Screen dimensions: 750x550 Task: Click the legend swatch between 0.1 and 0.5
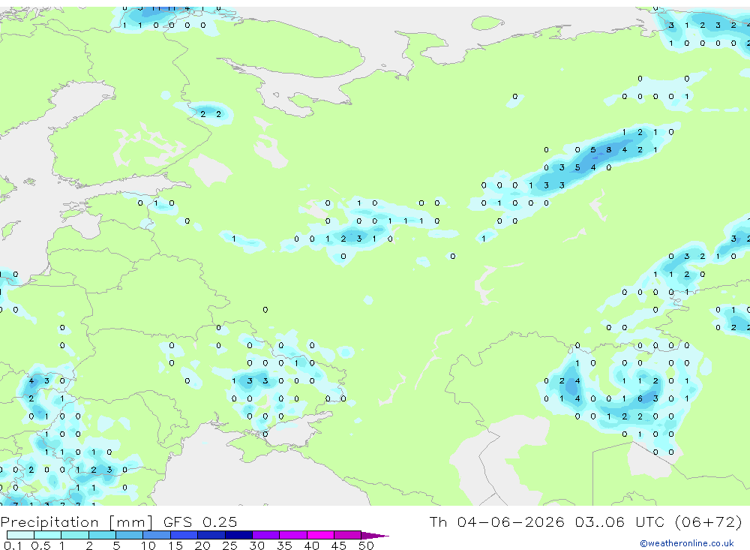click(20, 535)
